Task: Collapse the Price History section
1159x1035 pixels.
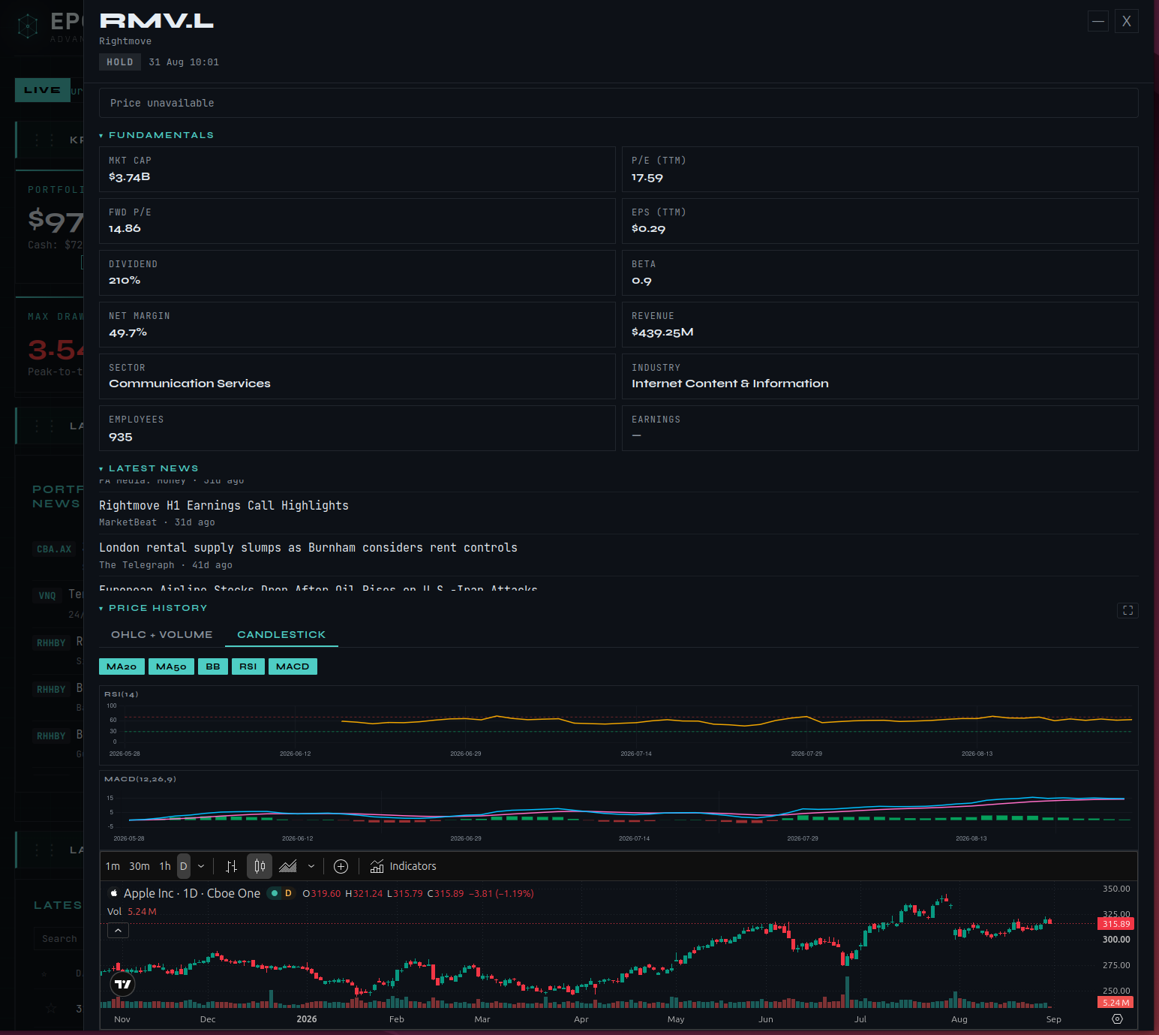Action: pyautogui.click(x=154, y=608)
